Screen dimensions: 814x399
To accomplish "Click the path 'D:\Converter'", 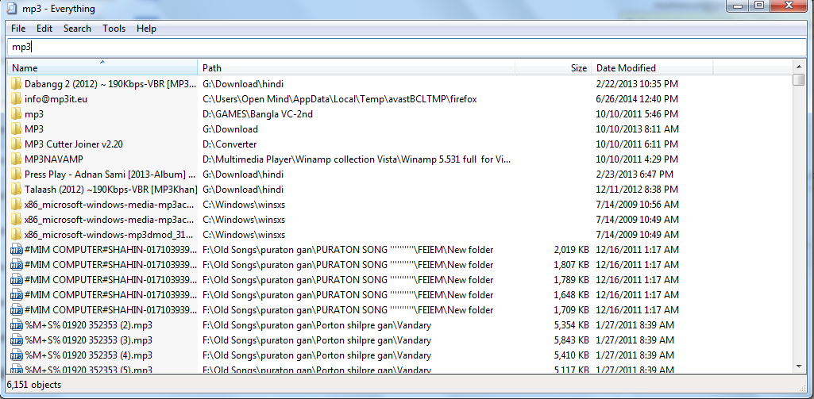I will click(x=230, y=144).
